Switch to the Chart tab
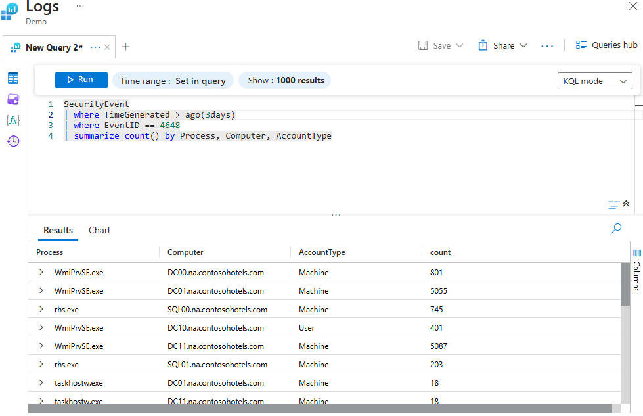 (x=100, y=230)
